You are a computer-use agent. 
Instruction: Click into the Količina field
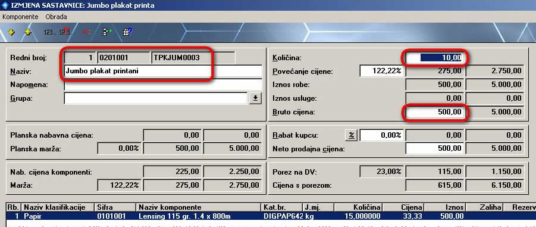click(434, 58)
